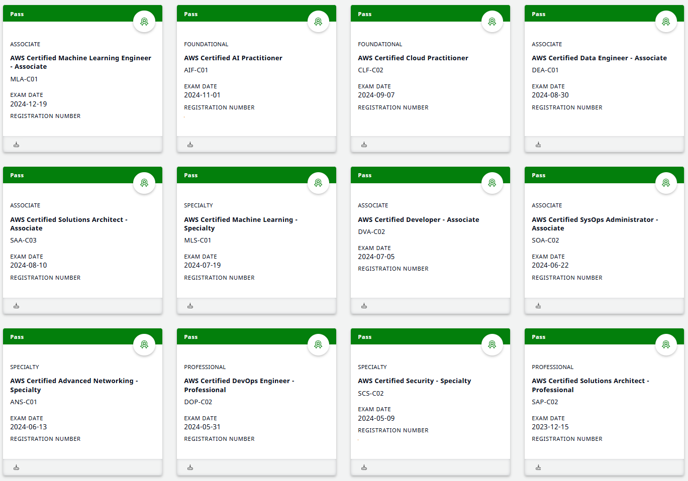Download the Advanced Networking Specialty result
The image size is (688, 481).
[17, 467]
